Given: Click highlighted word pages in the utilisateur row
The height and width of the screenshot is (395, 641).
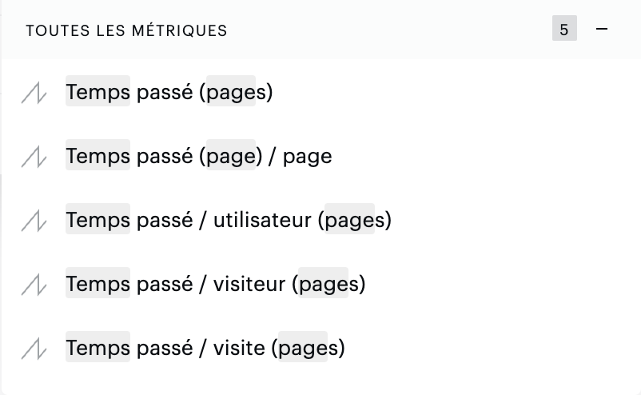Looking at the screenshot, I should 349,220.
